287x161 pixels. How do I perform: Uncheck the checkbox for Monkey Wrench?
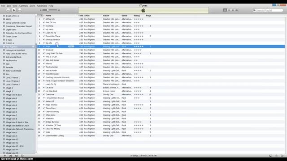click(x=44, y=40)
